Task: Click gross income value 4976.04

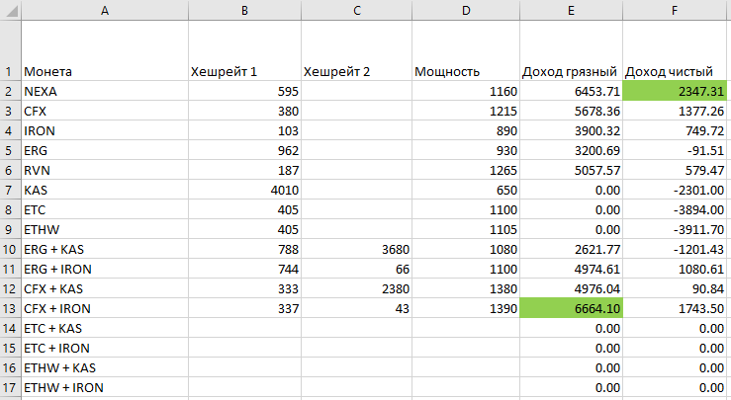Action: coord(571,288)
